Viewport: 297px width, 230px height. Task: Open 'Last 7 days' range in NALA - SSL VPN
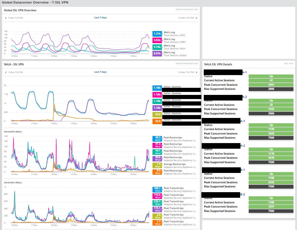pos(101,72)
